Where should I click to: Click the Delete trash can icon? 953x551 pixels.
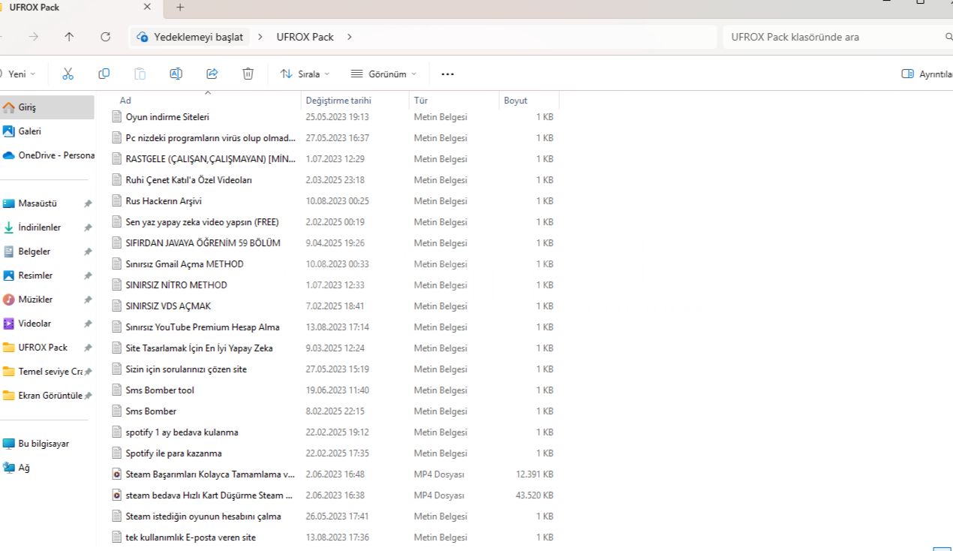point(248,74)
